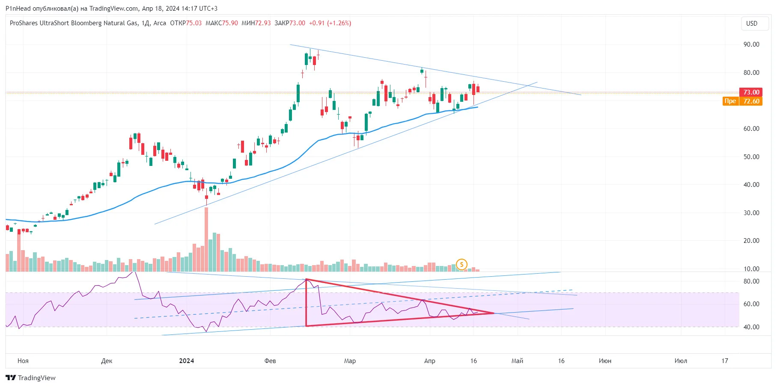
Task: Click the Ноя label on the time axis
Action: tap(23, 361)
